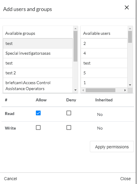Click the users list scroll-up arrow
Image resolution: width=137 pixels, height=184 pixels.
130,29
